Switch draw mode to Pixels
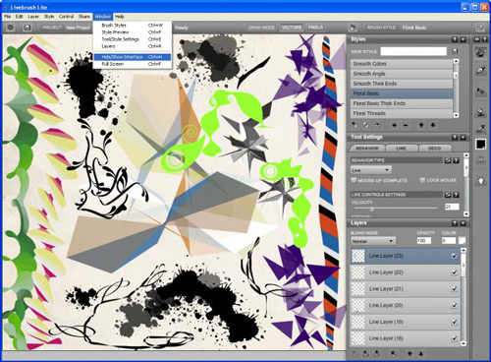Viewport: 491px width, 362px height. pos(315,28)
